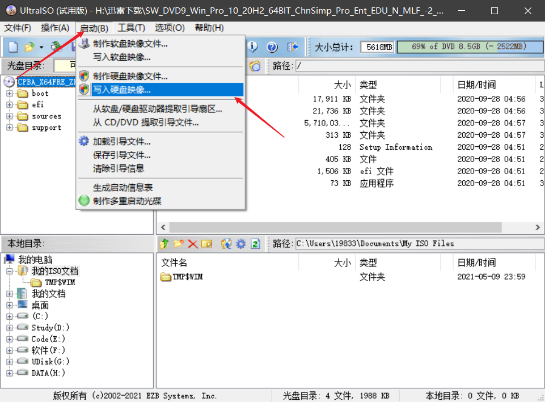Image resolution: width=545 pixels, height=402 pixels.
Task: Click the horizontal scrollbar left arrow
Action: 163,227
